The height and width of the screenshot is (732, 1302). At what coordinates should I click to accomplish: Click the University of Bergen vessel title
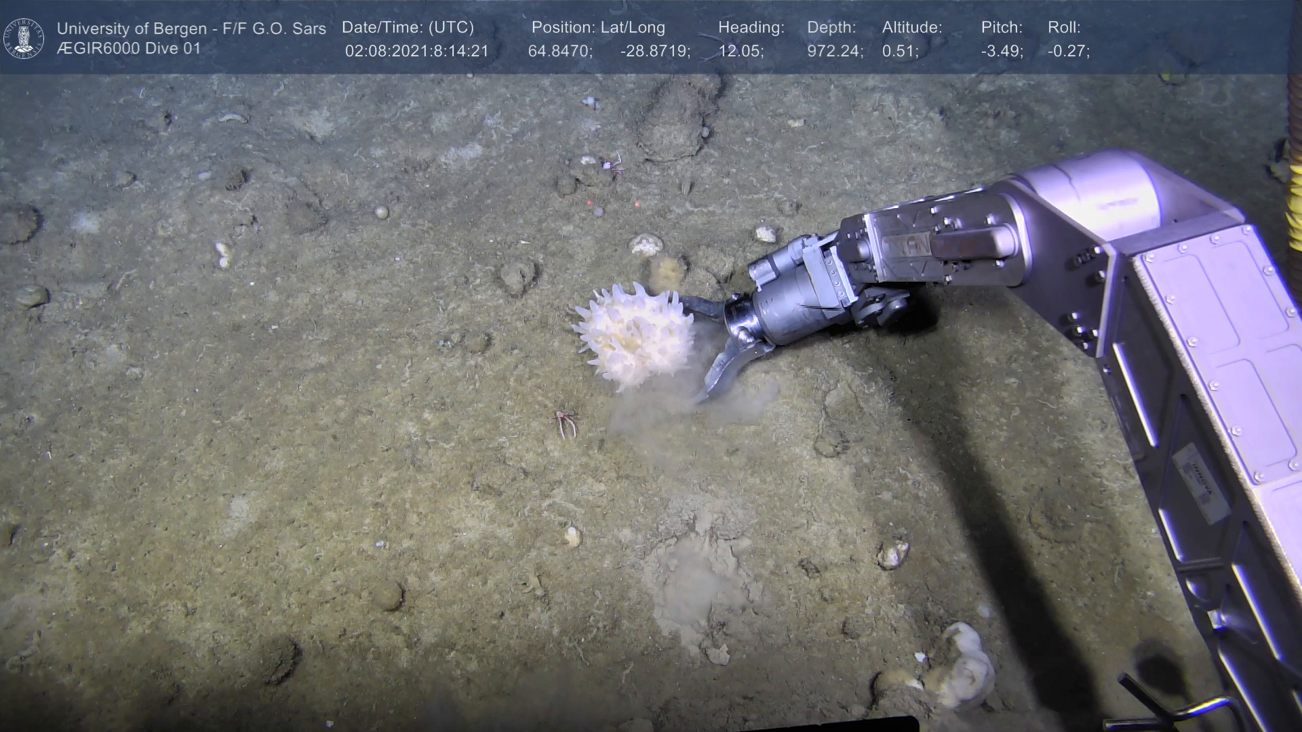pyautogui.click(x=191, y=28)
